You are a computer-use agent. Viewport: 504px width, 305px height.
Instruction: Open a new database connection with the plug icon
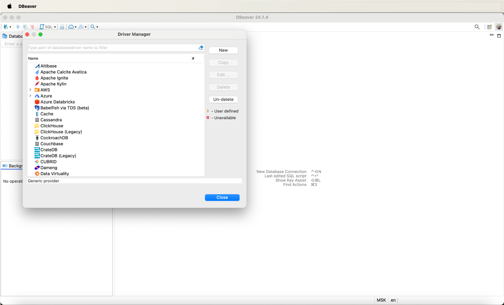point(6,27)
